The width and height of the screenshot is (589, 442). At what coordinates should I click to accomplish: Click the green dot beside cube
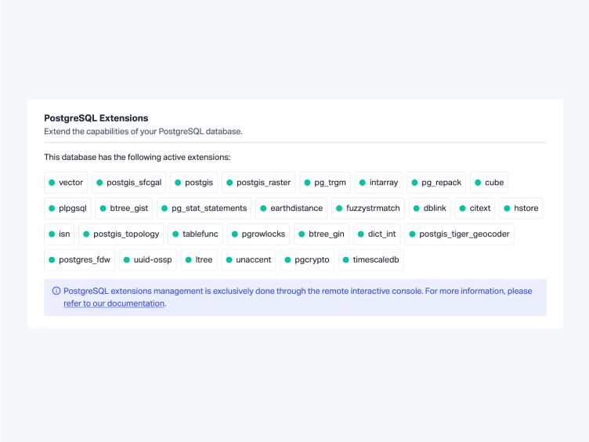pyautogui.click(x=478, y=183)
